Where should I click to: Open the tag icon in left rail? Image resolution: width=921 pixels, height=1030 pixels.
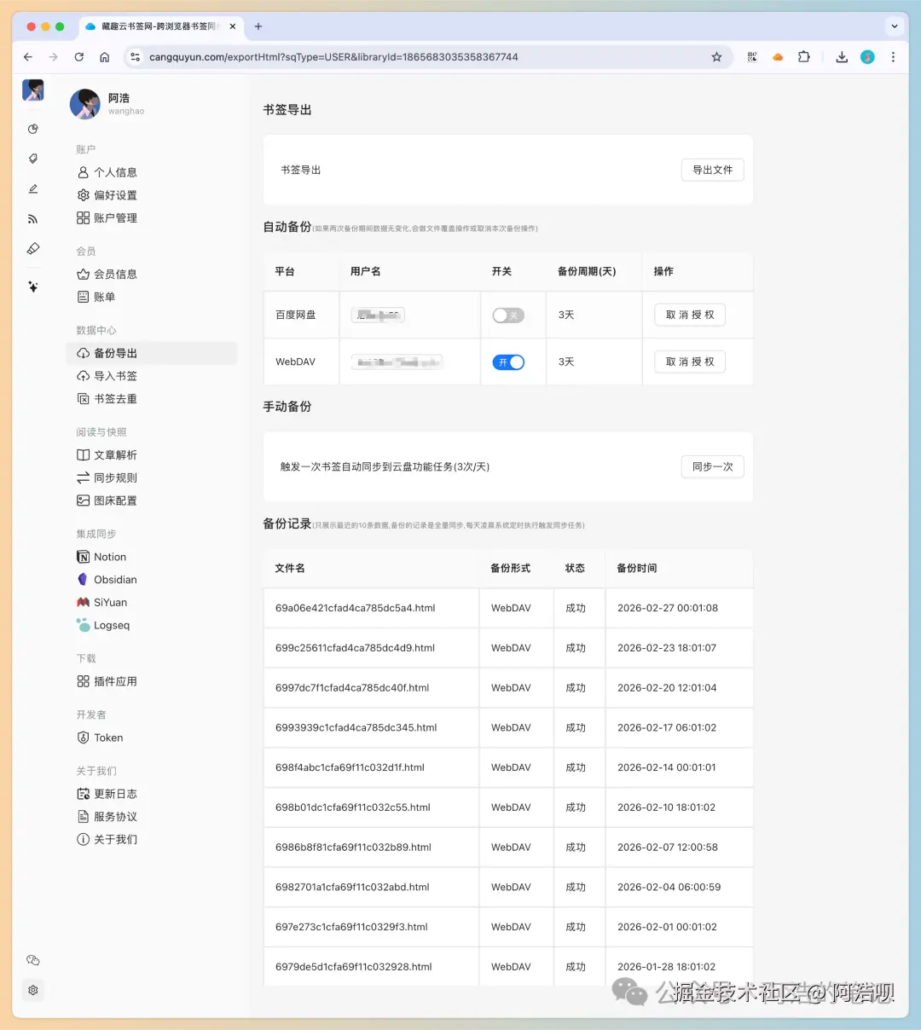coord(33,159)
